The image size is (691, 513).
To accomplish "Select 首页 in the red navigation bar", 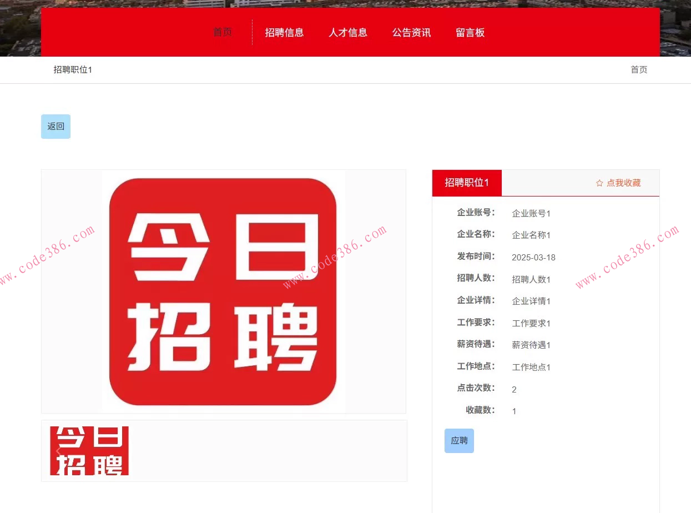I will pyautogui.click(x=223, y=32).
